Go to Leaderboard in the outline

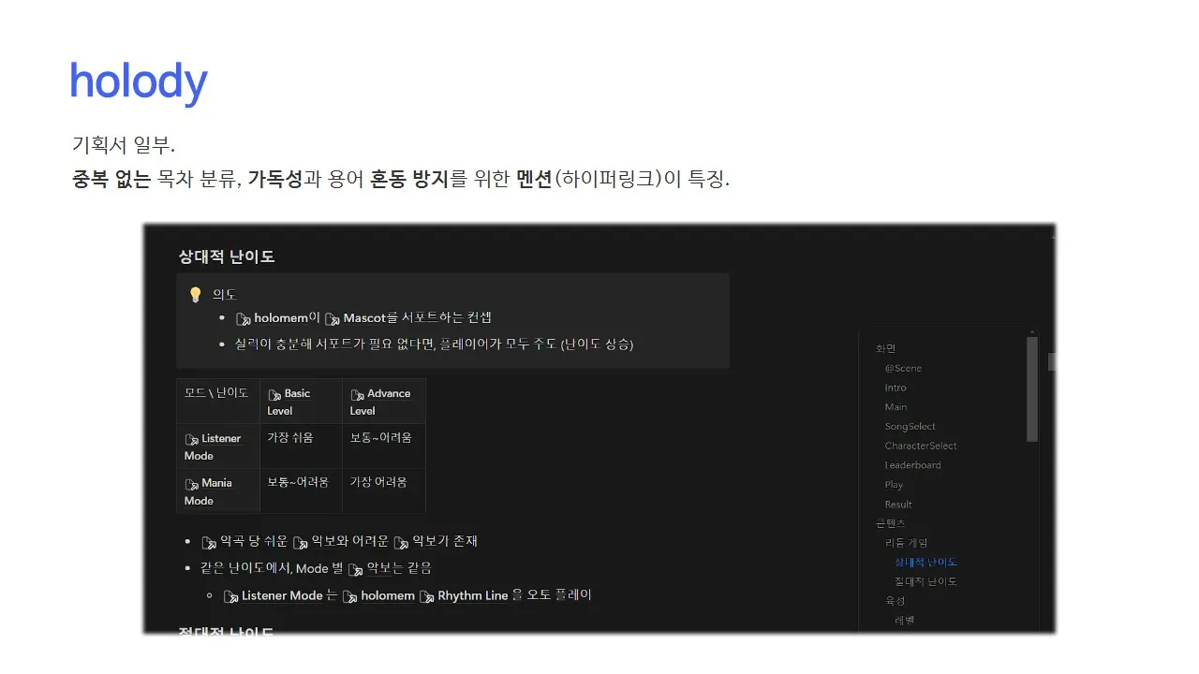[912, 465]
